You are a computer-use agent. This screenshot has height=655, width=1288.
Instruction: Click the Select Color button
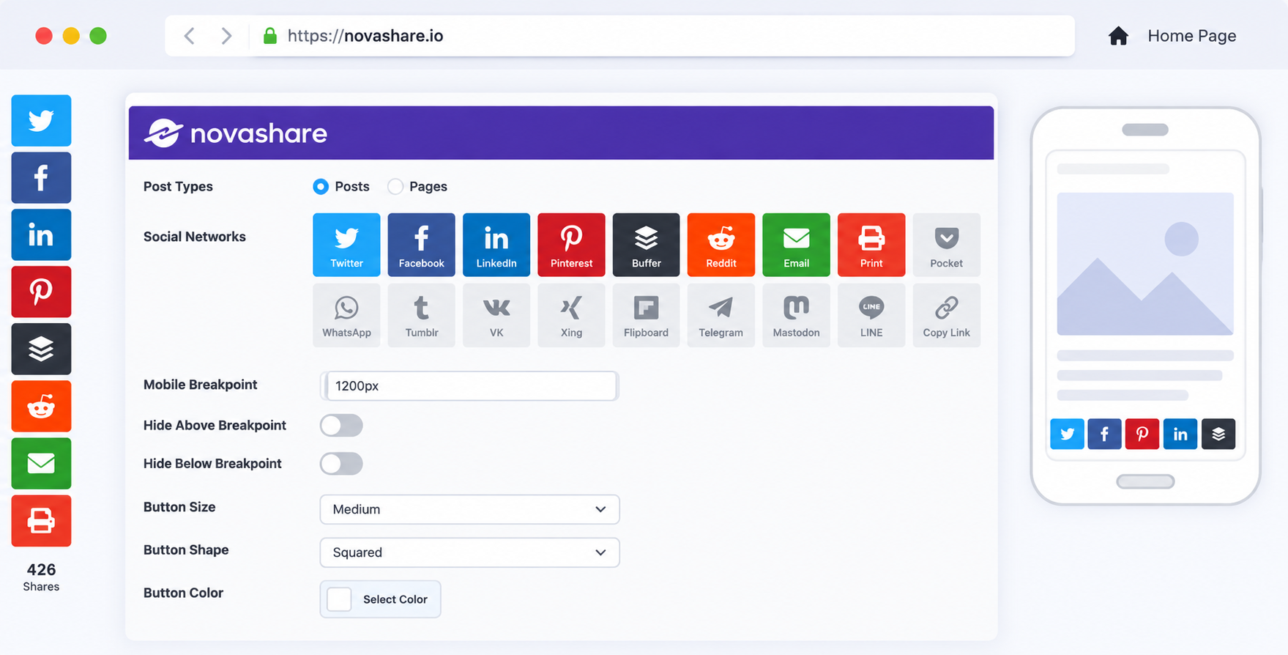pos(380,599)
